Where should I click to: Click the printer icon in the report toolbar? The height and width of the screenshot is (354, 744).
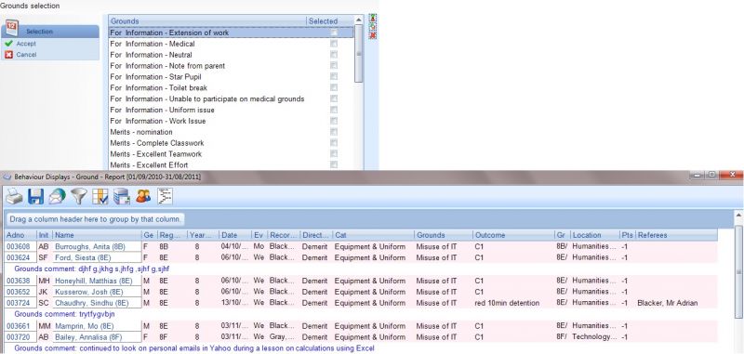tap(14, 196)
